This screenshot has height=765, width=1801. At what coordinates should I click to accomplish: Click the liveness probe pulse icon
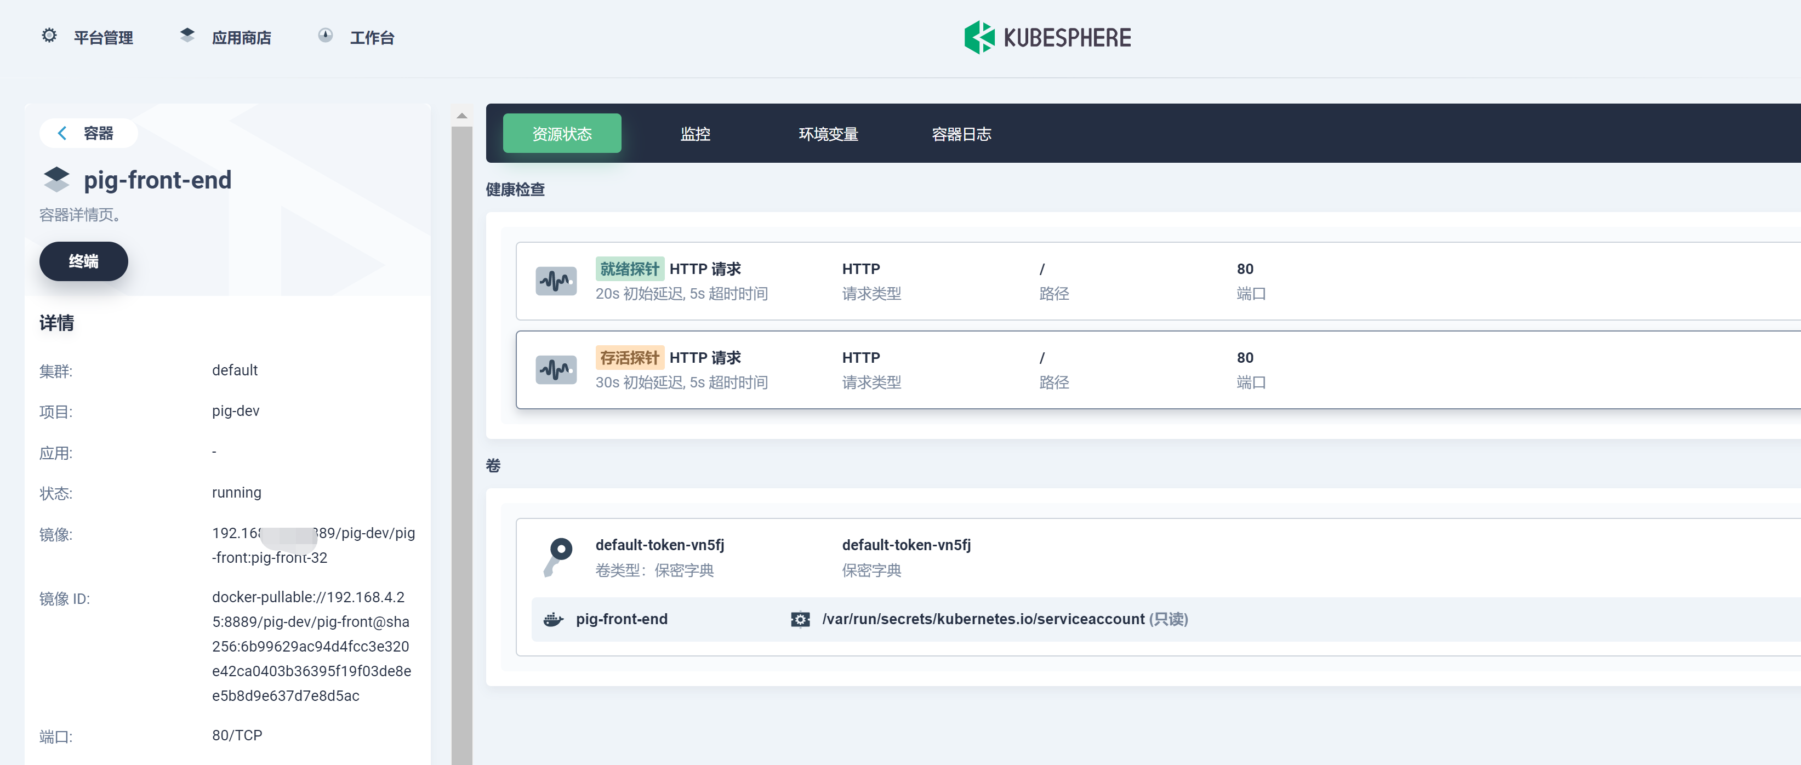point(556,370)
